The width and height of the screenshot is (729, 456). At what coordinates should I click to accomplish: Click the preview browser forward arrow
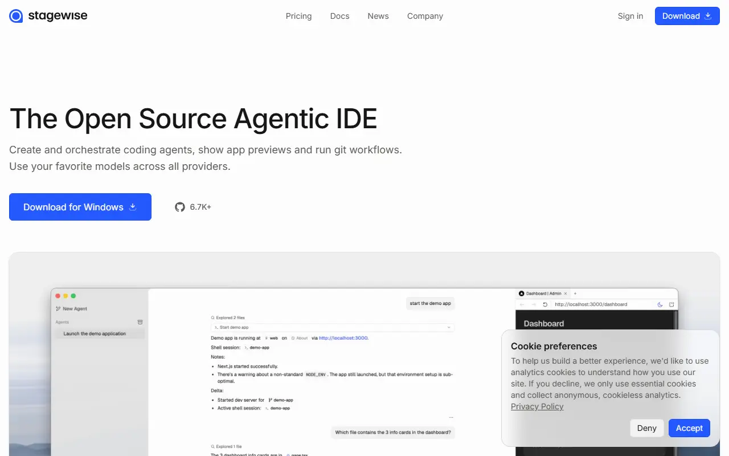tap(534, 304)
